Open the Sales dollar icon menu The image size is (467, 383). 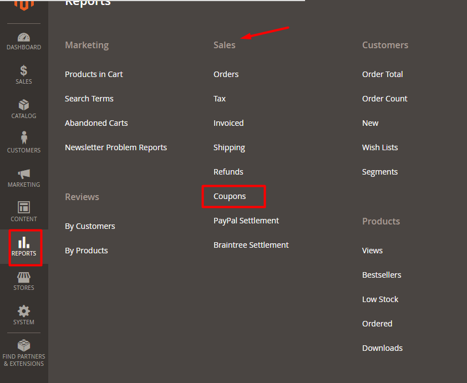pos(24,71)
